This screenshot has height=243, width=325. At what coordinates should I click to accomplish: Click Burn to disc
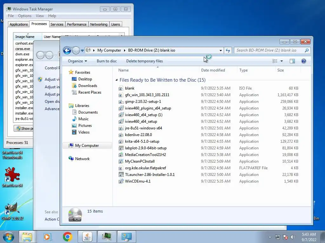pos(107,61)
